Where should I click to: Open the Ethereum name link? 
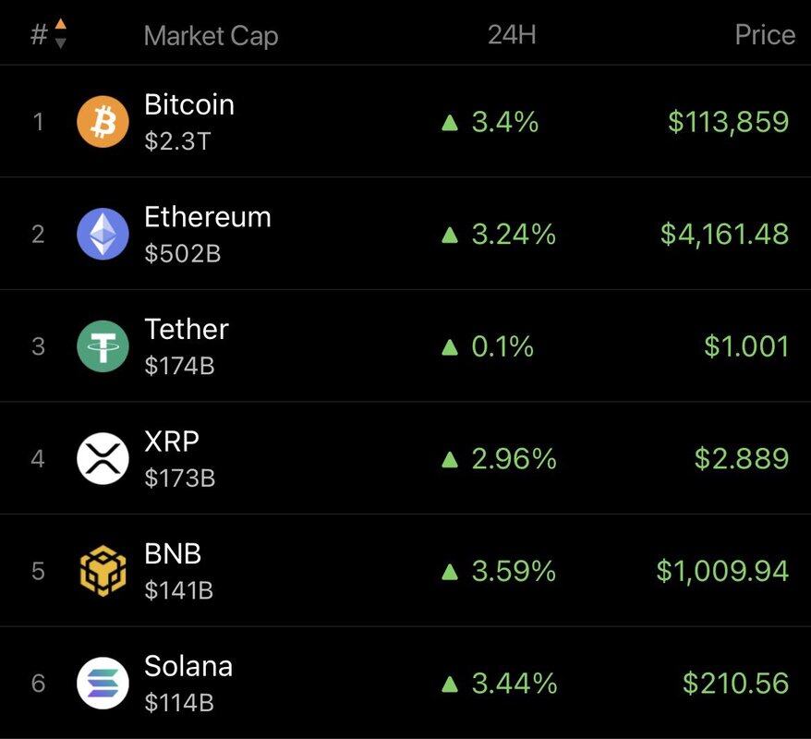pos(208,217)
